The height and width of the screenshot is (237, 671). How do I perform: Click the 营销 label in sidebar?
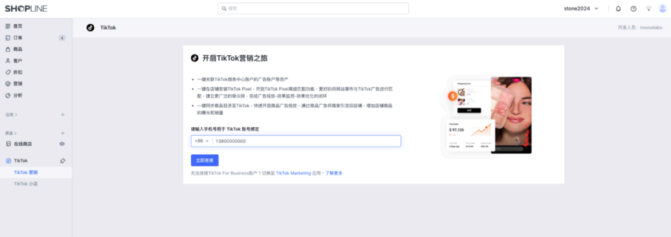click(x=18, y=84)
